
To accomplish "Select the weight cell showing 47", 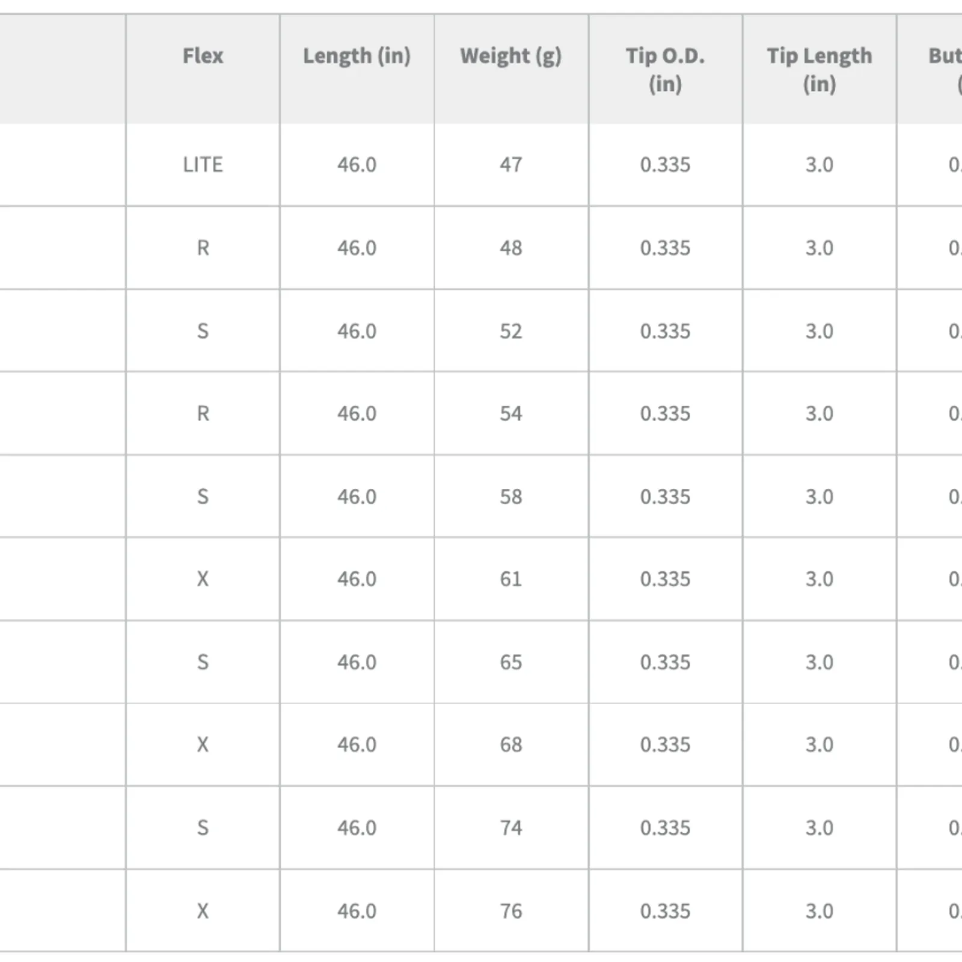I will [x=511, y=165].
